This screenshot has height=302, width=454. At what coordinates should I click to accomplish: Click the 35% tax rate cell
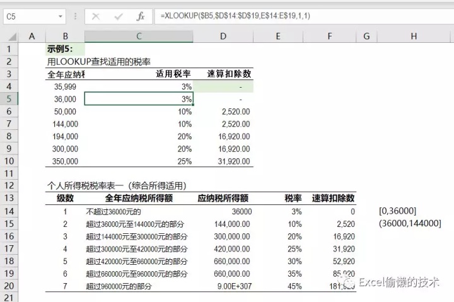pyautogui.click(x=278, y=274)
